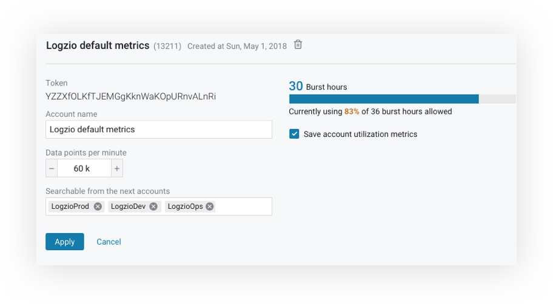Remove the LogzioProd account tag
Image resolution: width=553 pixels, height=304 pixels.
[98, 207]
